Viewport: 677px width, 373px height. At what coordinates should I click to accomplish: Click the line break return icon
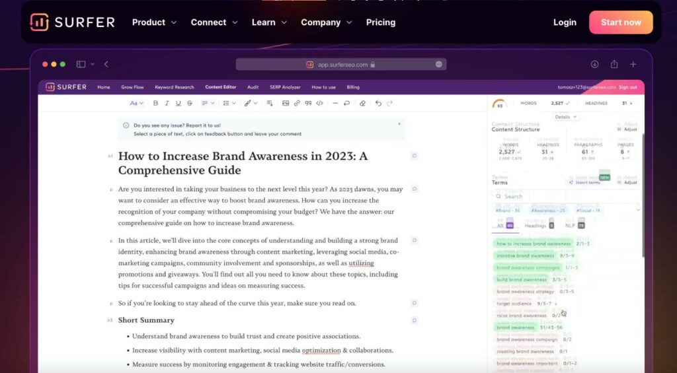(346, 104)
